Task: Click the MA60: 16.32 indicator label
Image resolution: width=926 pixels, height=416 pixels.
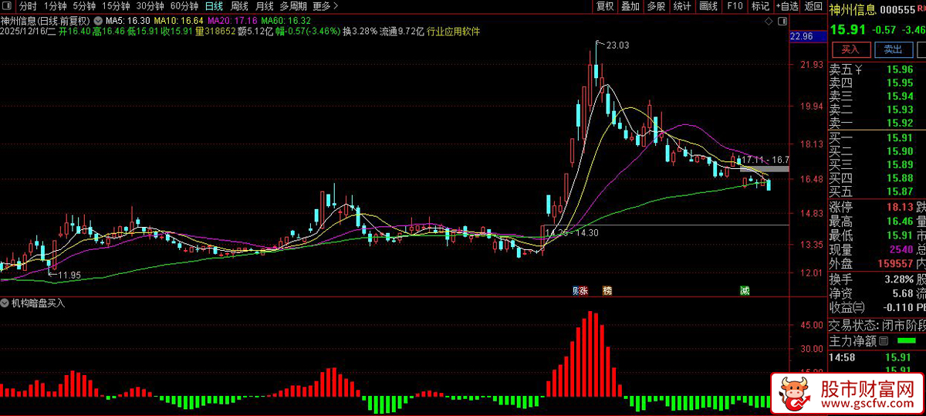Action: point(286,20)
